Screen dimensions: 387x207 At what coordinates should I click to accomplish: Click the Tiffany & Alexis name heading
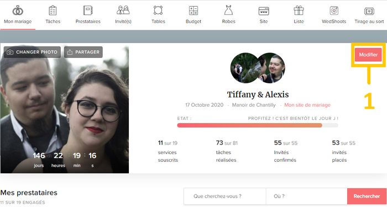pos(258,94)
